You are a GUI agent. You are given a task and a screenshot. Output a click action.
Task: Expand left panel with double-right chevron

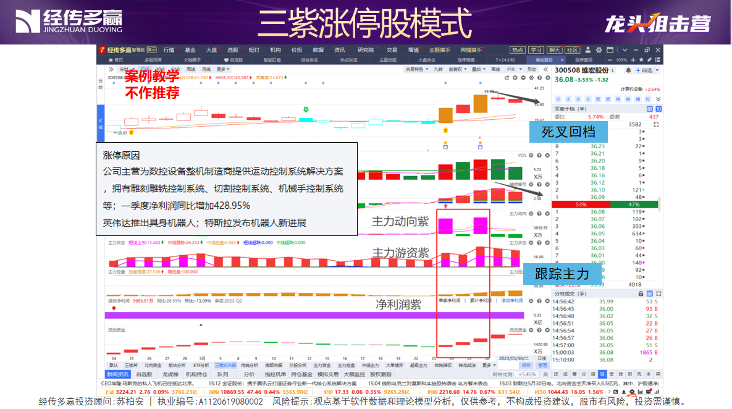point(111,70)
